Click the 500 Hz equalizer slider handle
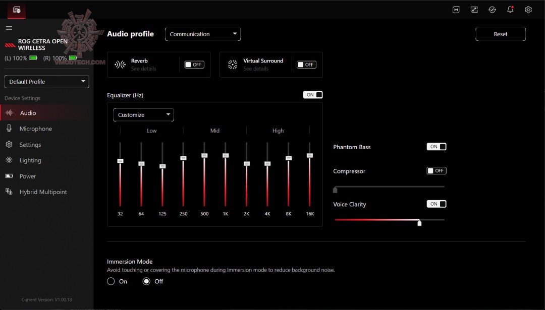 (204, 155)
